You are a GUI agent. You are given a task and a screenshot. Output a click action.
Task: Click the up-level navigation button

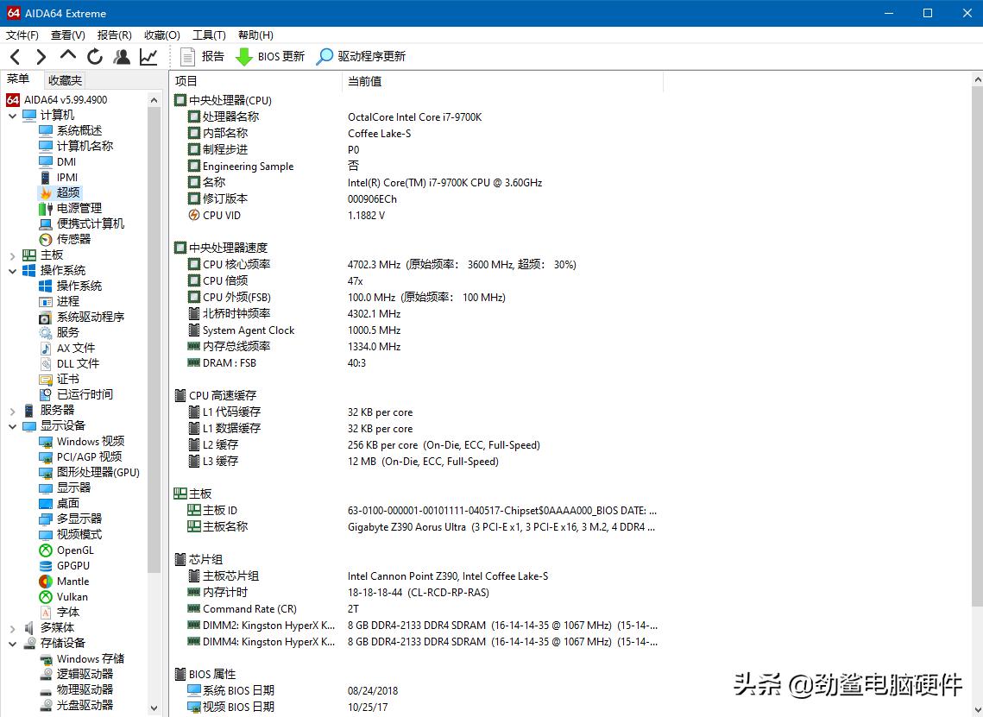67,56
